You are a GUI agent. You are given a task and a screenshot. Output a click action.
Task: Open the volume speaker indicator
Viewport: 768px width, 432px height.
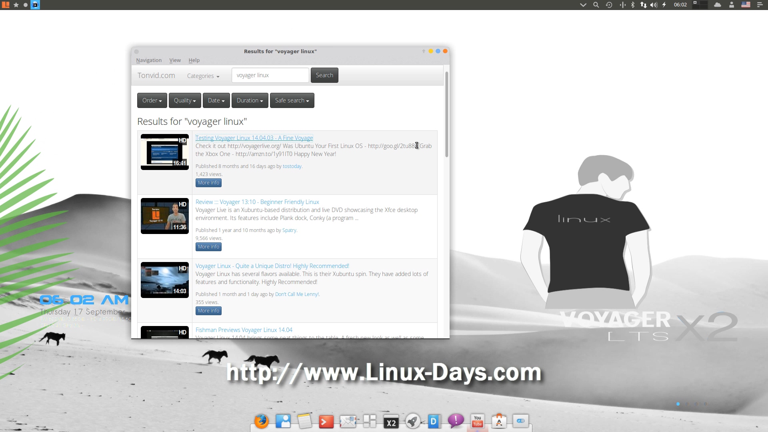coord(654,5)
